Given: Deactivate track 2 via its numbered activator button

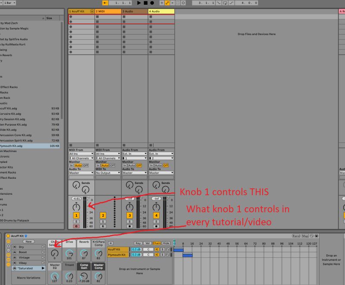Looking at the screenshot, I should pos(103,216).
